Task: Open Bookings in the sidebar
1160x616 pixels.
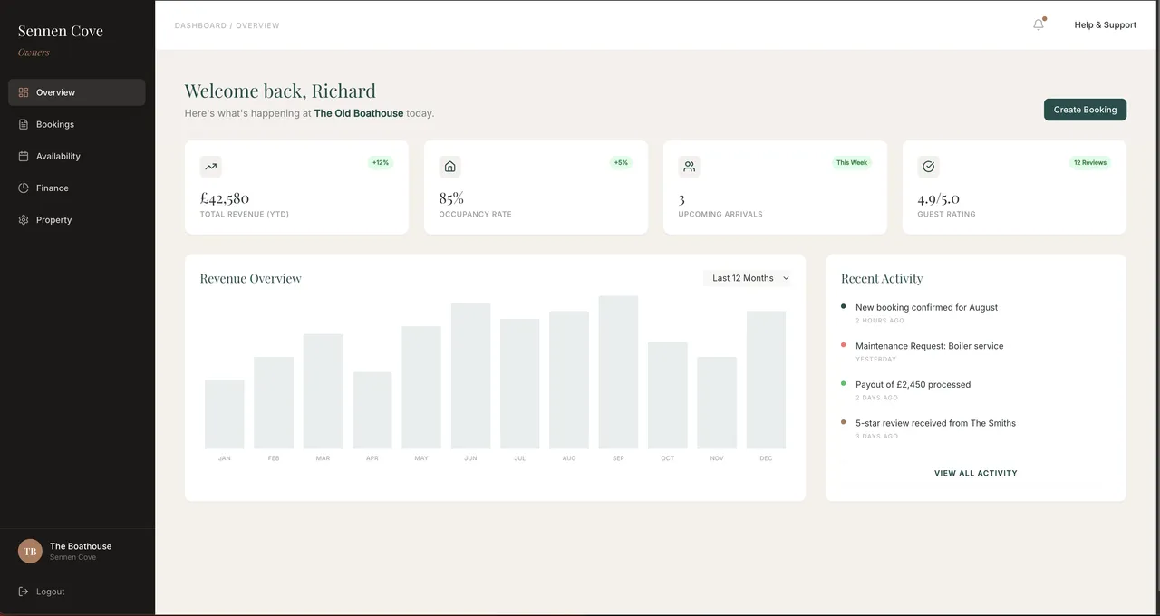Action: click(x=54, y=124)
